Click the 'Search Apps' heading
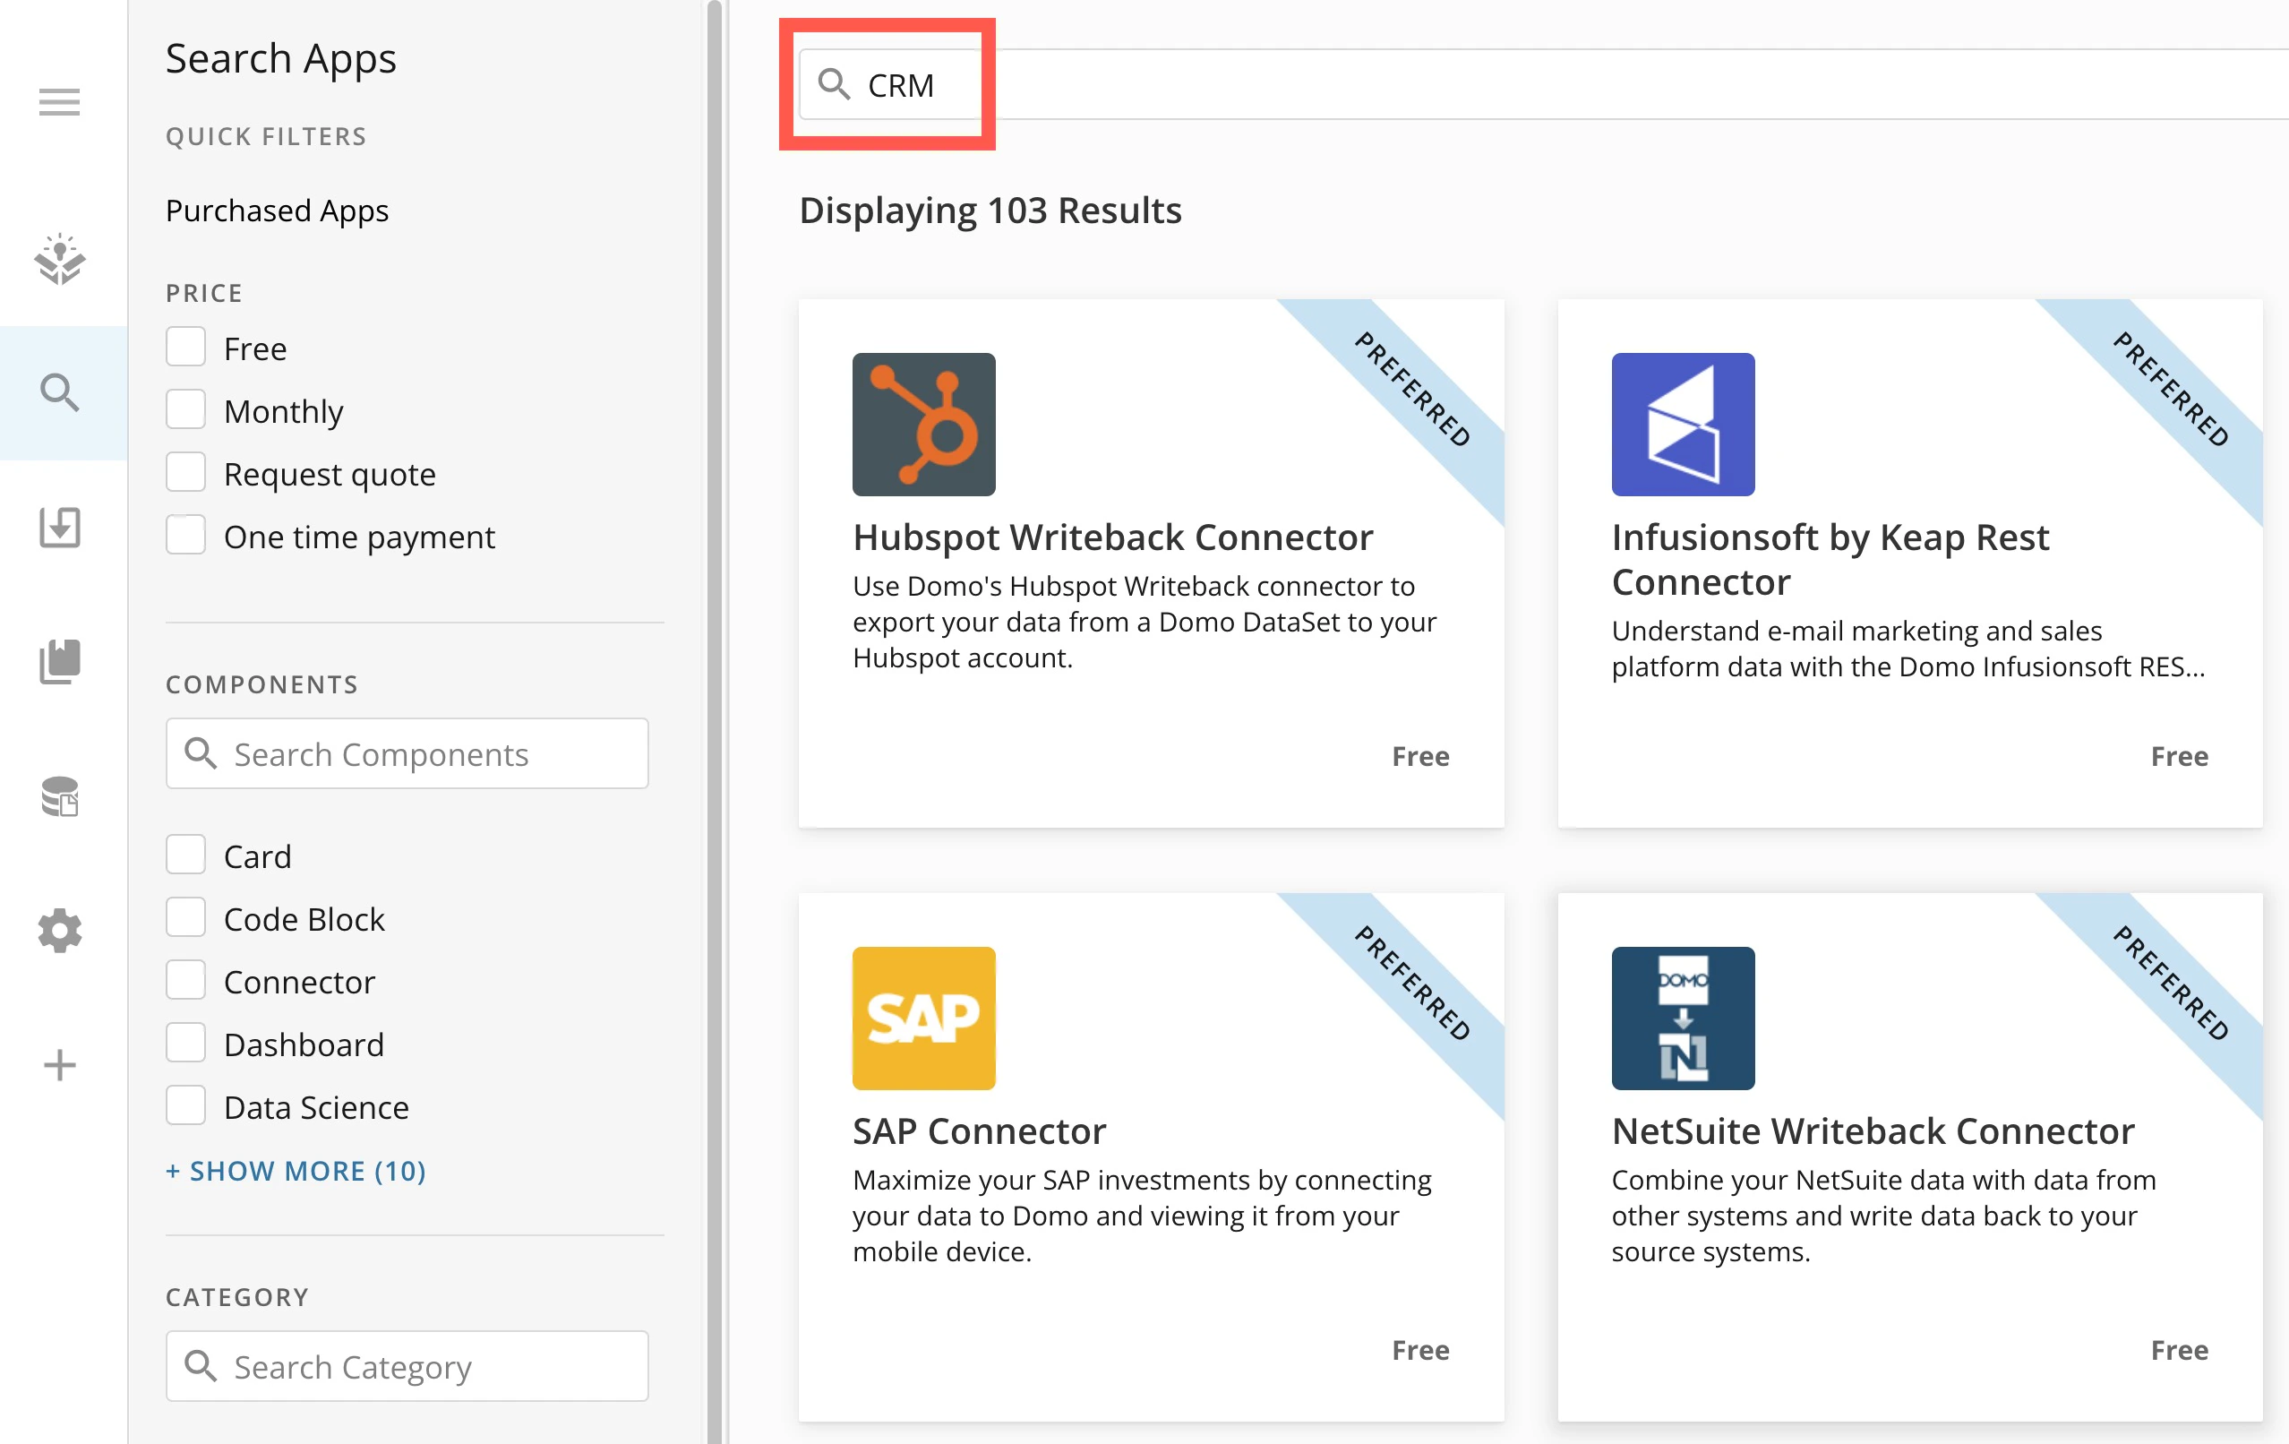The image size is (2289, 1444). (x=280, y=59)
